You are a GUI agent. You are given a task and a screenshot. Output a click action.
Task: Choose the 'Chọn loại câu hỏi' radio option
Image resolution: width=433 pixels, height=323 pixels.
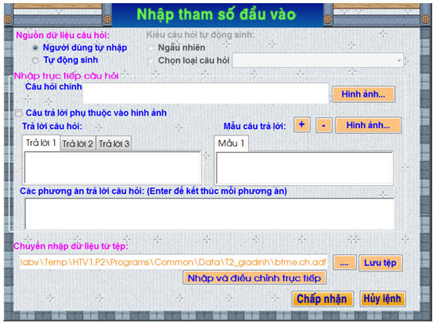point(151,61)
